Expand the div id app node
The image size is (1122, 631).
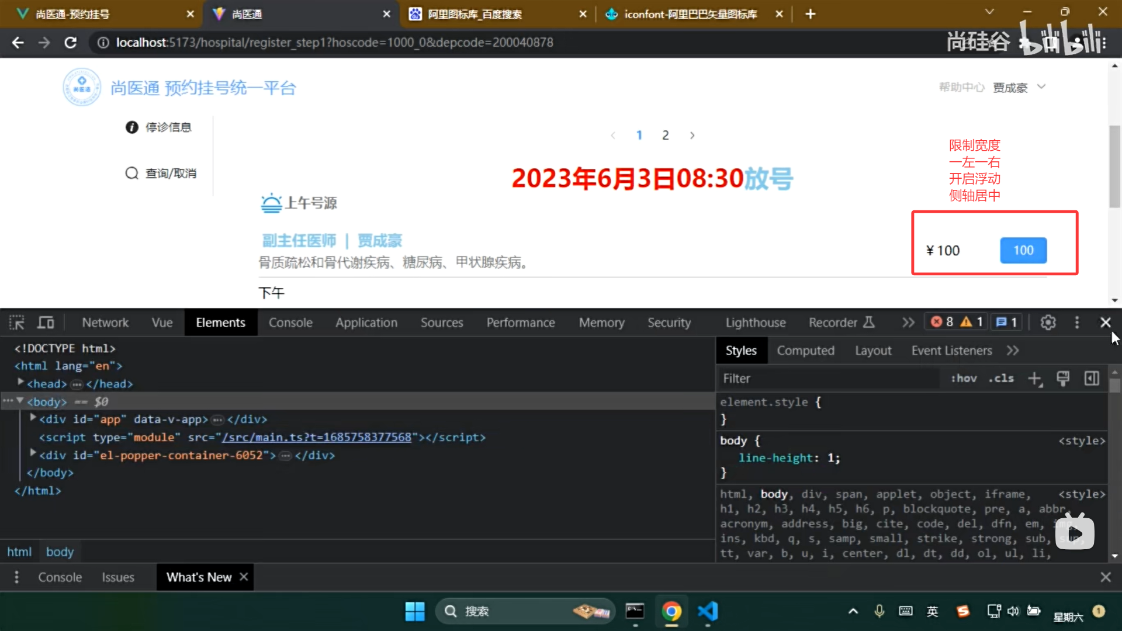point(33,417)
